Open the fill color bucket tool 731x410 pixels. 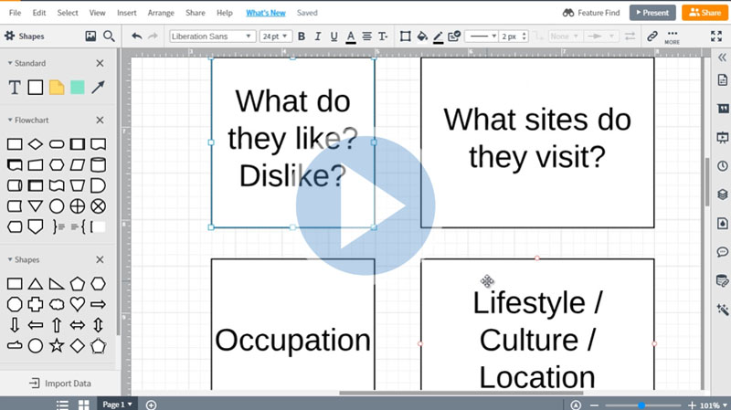[x=421, y=37]
